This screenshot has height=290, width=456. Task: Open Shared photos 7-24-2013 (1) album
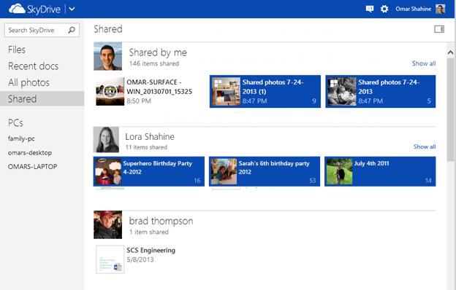pyautogui.click(x=265, y=91)
